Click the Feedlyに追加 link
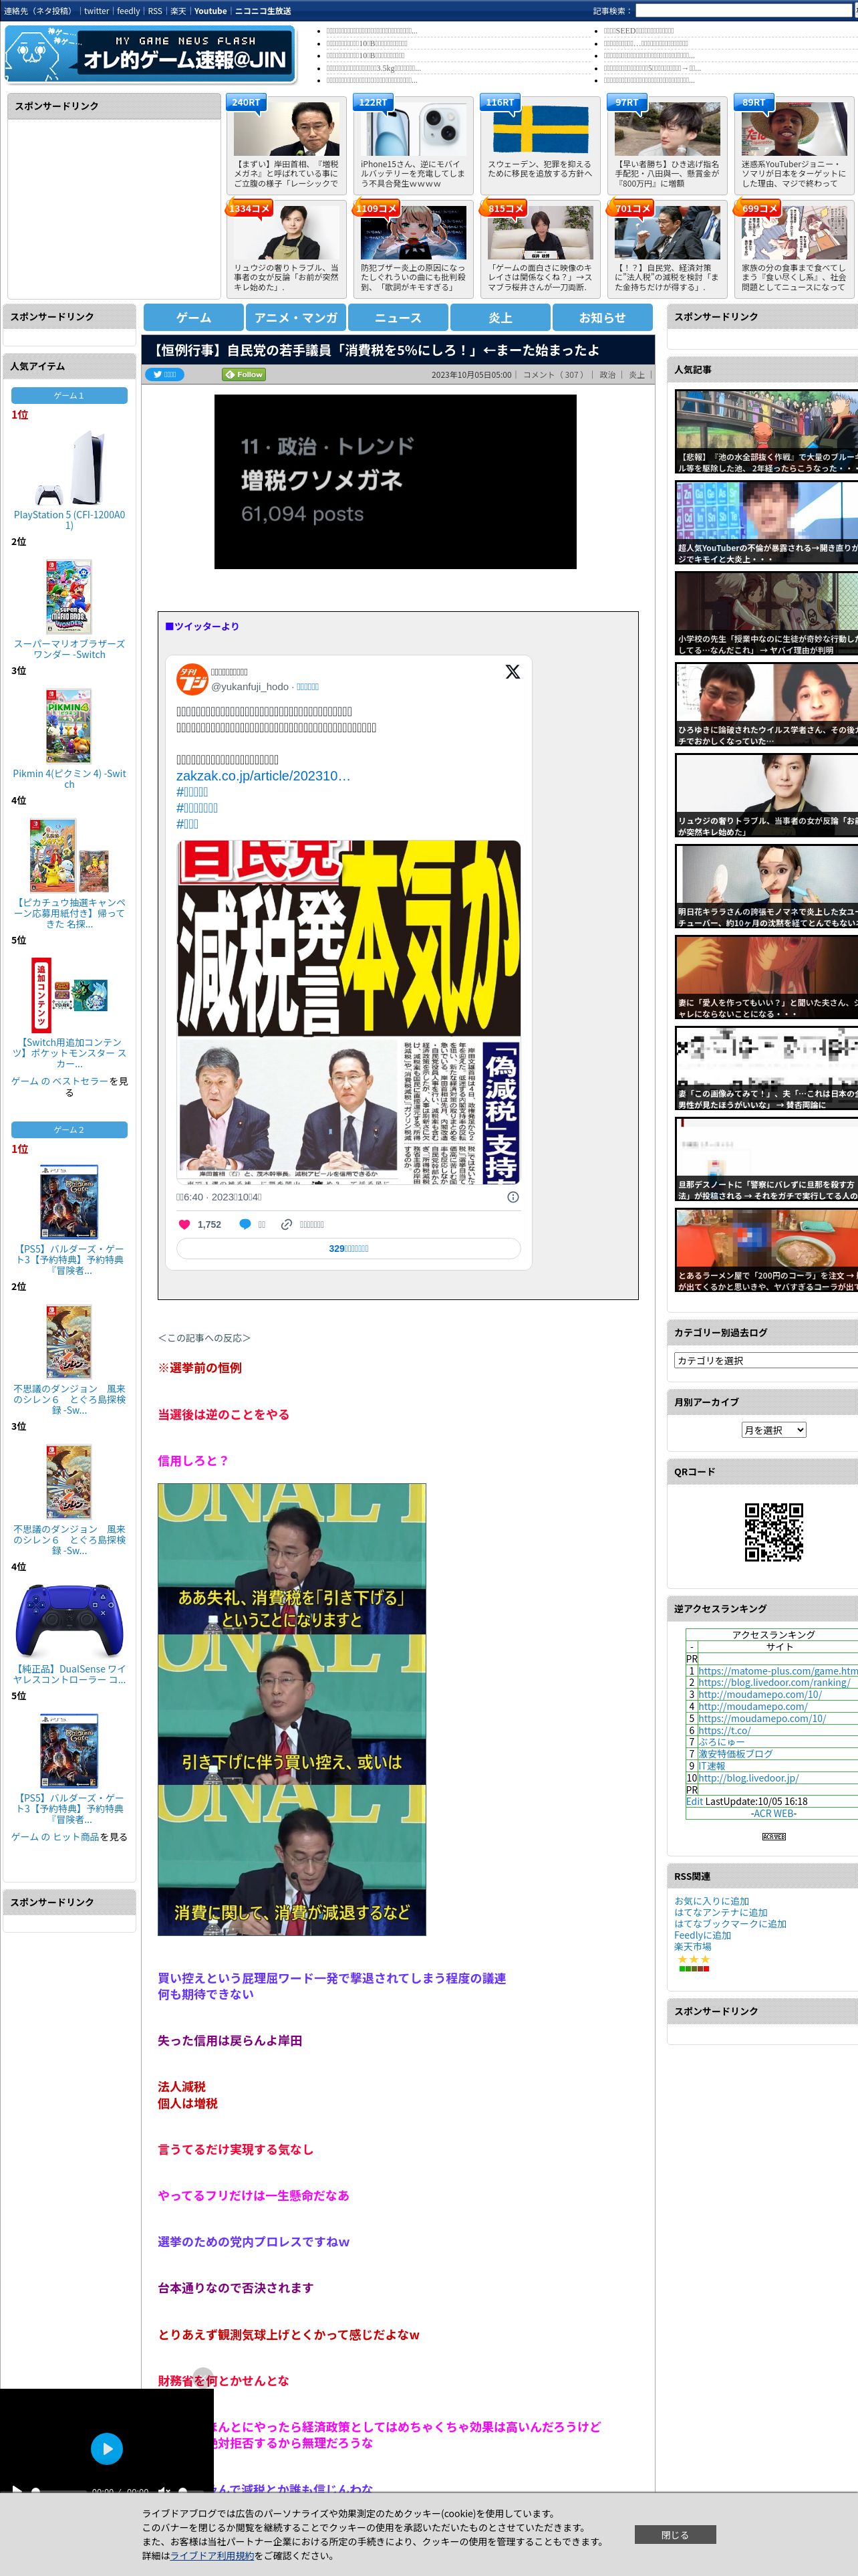858x2576 pixels. [702, 1935]
